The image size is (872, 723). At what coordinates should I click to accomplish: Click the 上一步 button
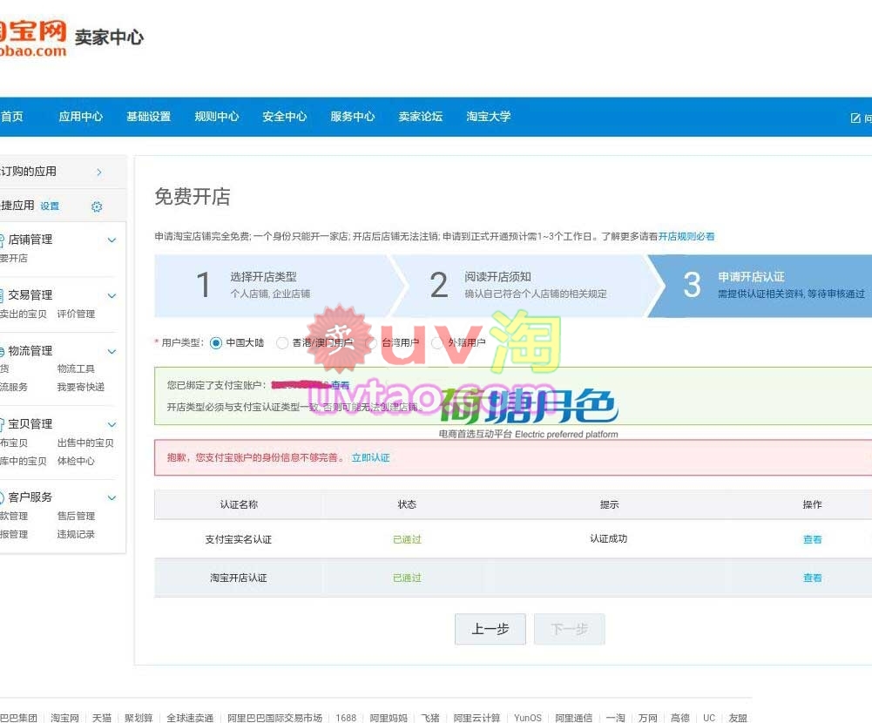[490, 629]
